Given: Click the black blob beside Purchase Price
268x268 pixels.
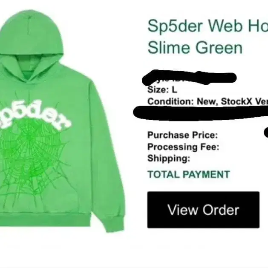Looking at the screenshot, I should pos(266,133).
